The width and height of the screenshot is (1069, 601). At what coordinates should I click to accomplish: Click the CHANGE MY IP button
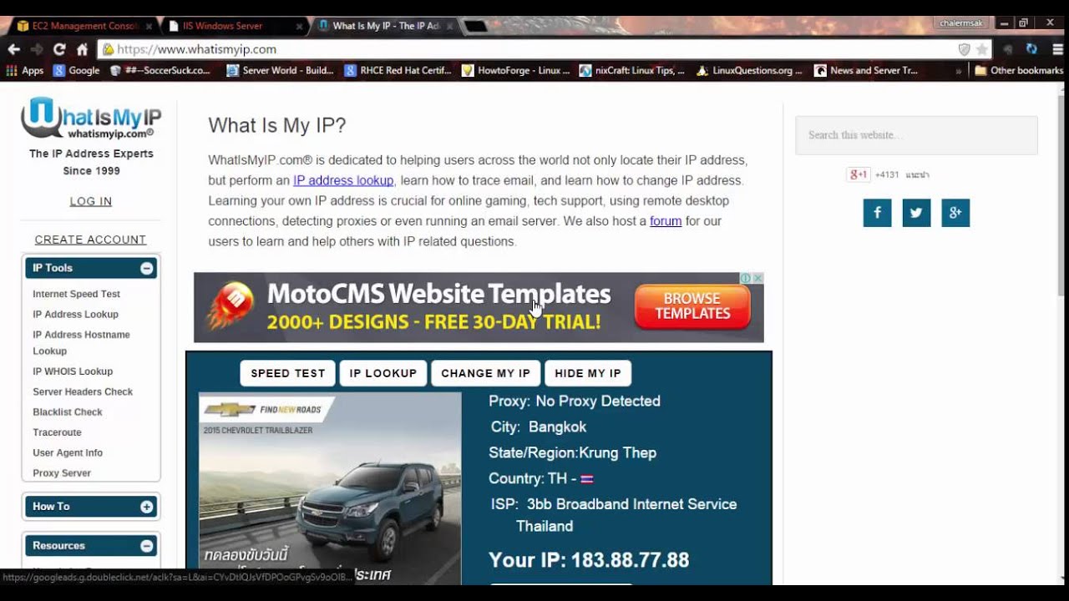tap(486, 373)
